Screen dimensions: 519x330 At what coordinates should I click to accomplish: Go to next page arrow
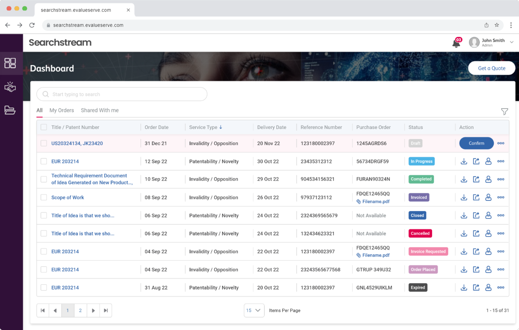pyautogui.click(x=93, y=310)
